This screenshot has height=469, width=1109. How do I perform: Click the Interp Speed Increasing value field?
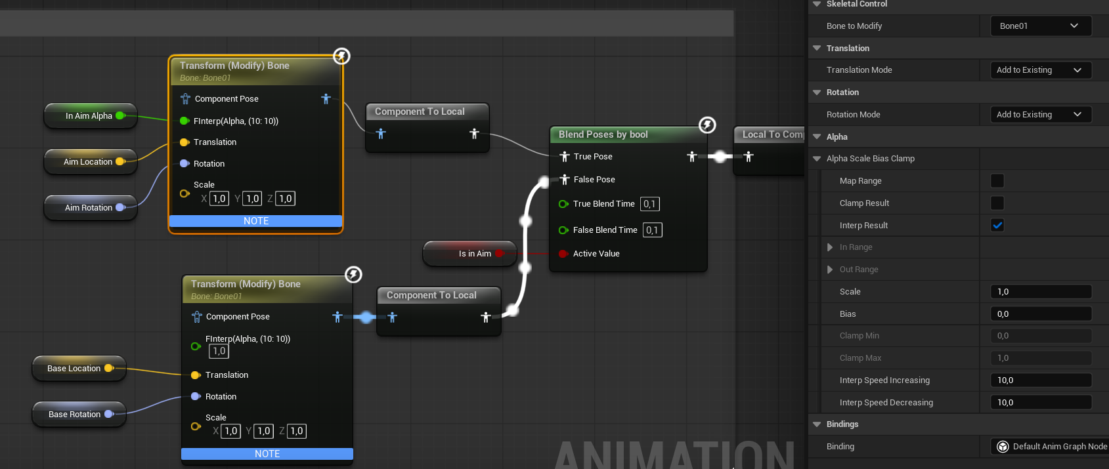1040,380
